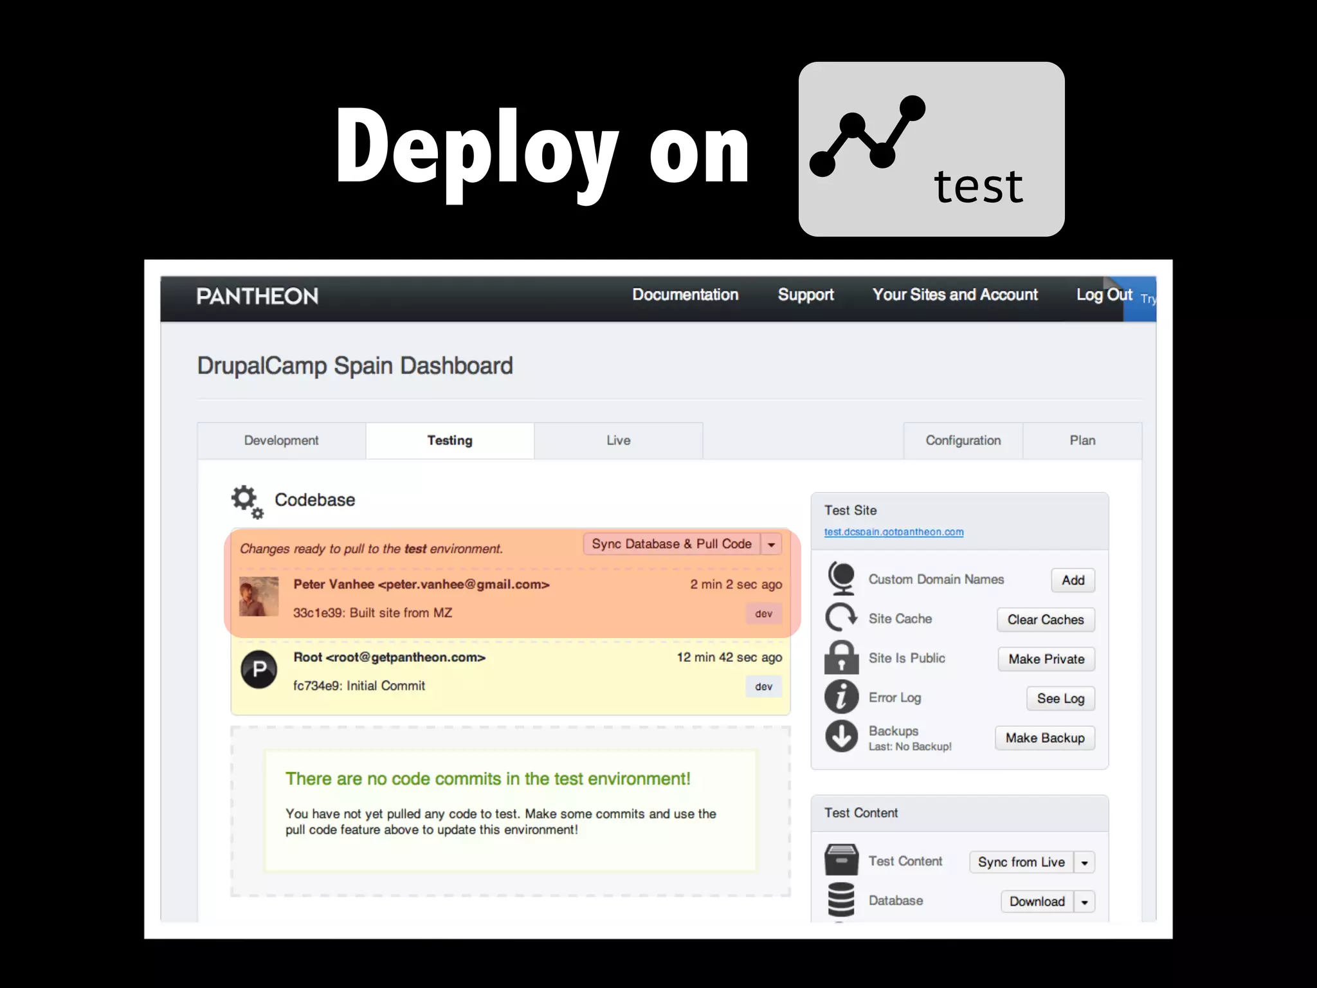Open Support in the top navigation
Screen dimensions: 1317x988
tap(806, 295)
